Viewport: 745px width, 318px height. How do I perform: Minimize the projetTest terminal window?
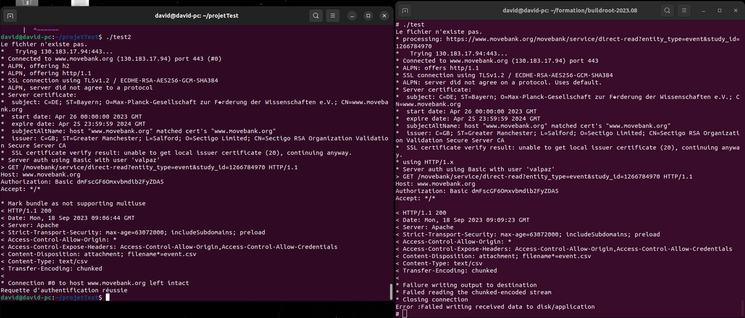pyautogui.click(x=352, y=16)
